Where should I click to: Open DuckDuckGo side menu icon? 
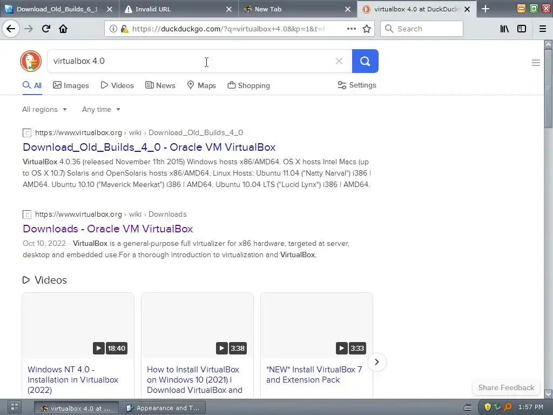tap(536, 63)
